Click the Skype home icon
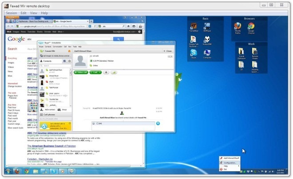Image resolution: width=293 pixels, height=179 pixels. [69, 51]
